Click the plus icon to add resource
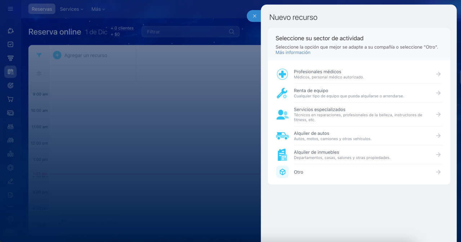The width and height of the screenshot is (461, 242). coord(57,55)
